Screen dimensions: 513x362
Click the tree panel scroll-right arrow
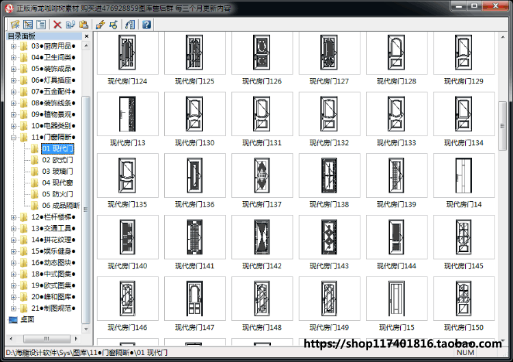coord(76,339)
